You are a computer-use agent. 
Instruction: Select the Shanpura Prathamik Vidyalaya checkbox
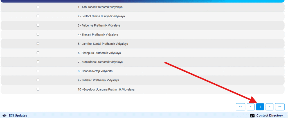38,53
